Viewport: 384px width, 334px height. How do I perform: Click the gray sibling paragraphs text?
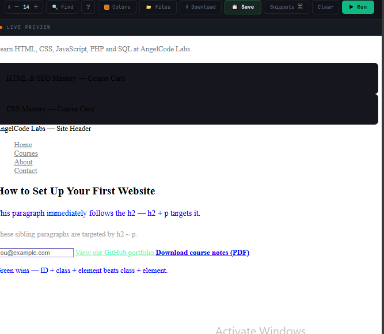(x=69, y=234)
